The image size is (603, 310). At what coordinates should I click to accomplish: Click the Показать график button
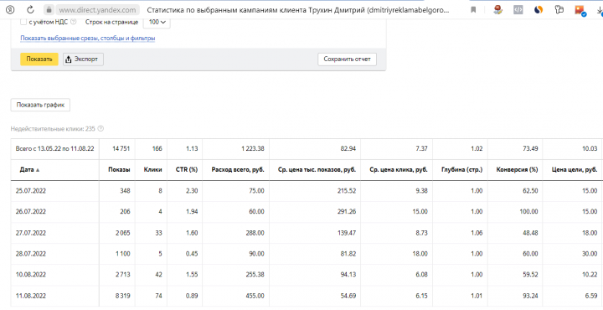[x=40, y=105]
